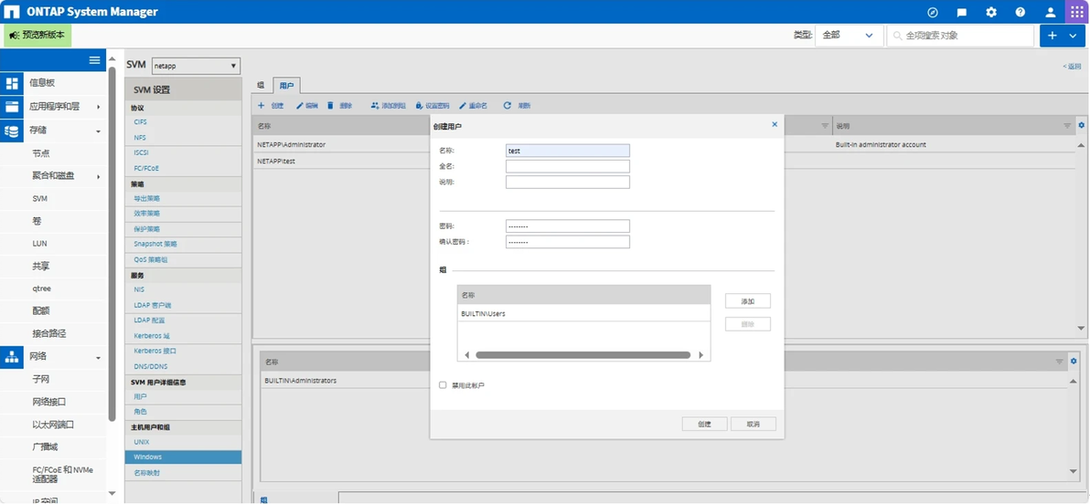Click the 创建 button in dialog

[x=704, y=424]
